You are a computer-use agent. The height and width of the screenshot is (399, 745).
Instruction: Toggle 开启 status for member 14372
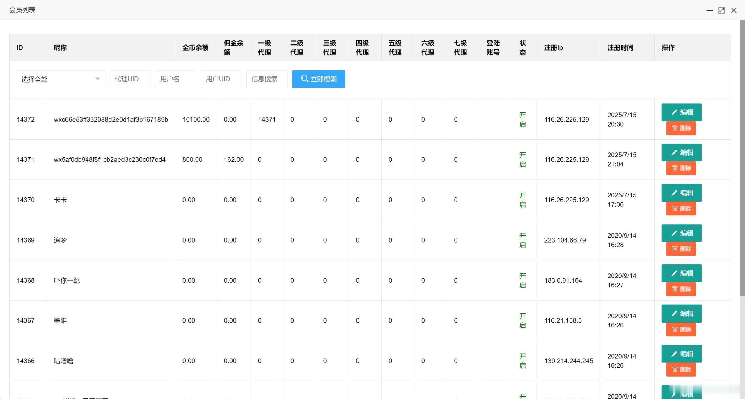[x=523, y=119]
